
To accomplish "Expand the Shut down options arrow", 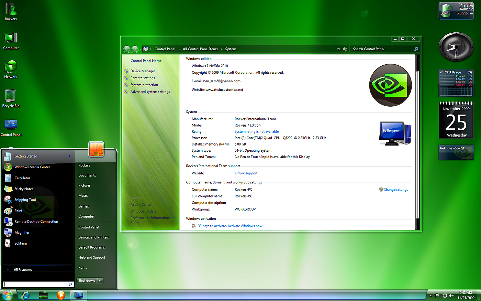I will 100,280.
